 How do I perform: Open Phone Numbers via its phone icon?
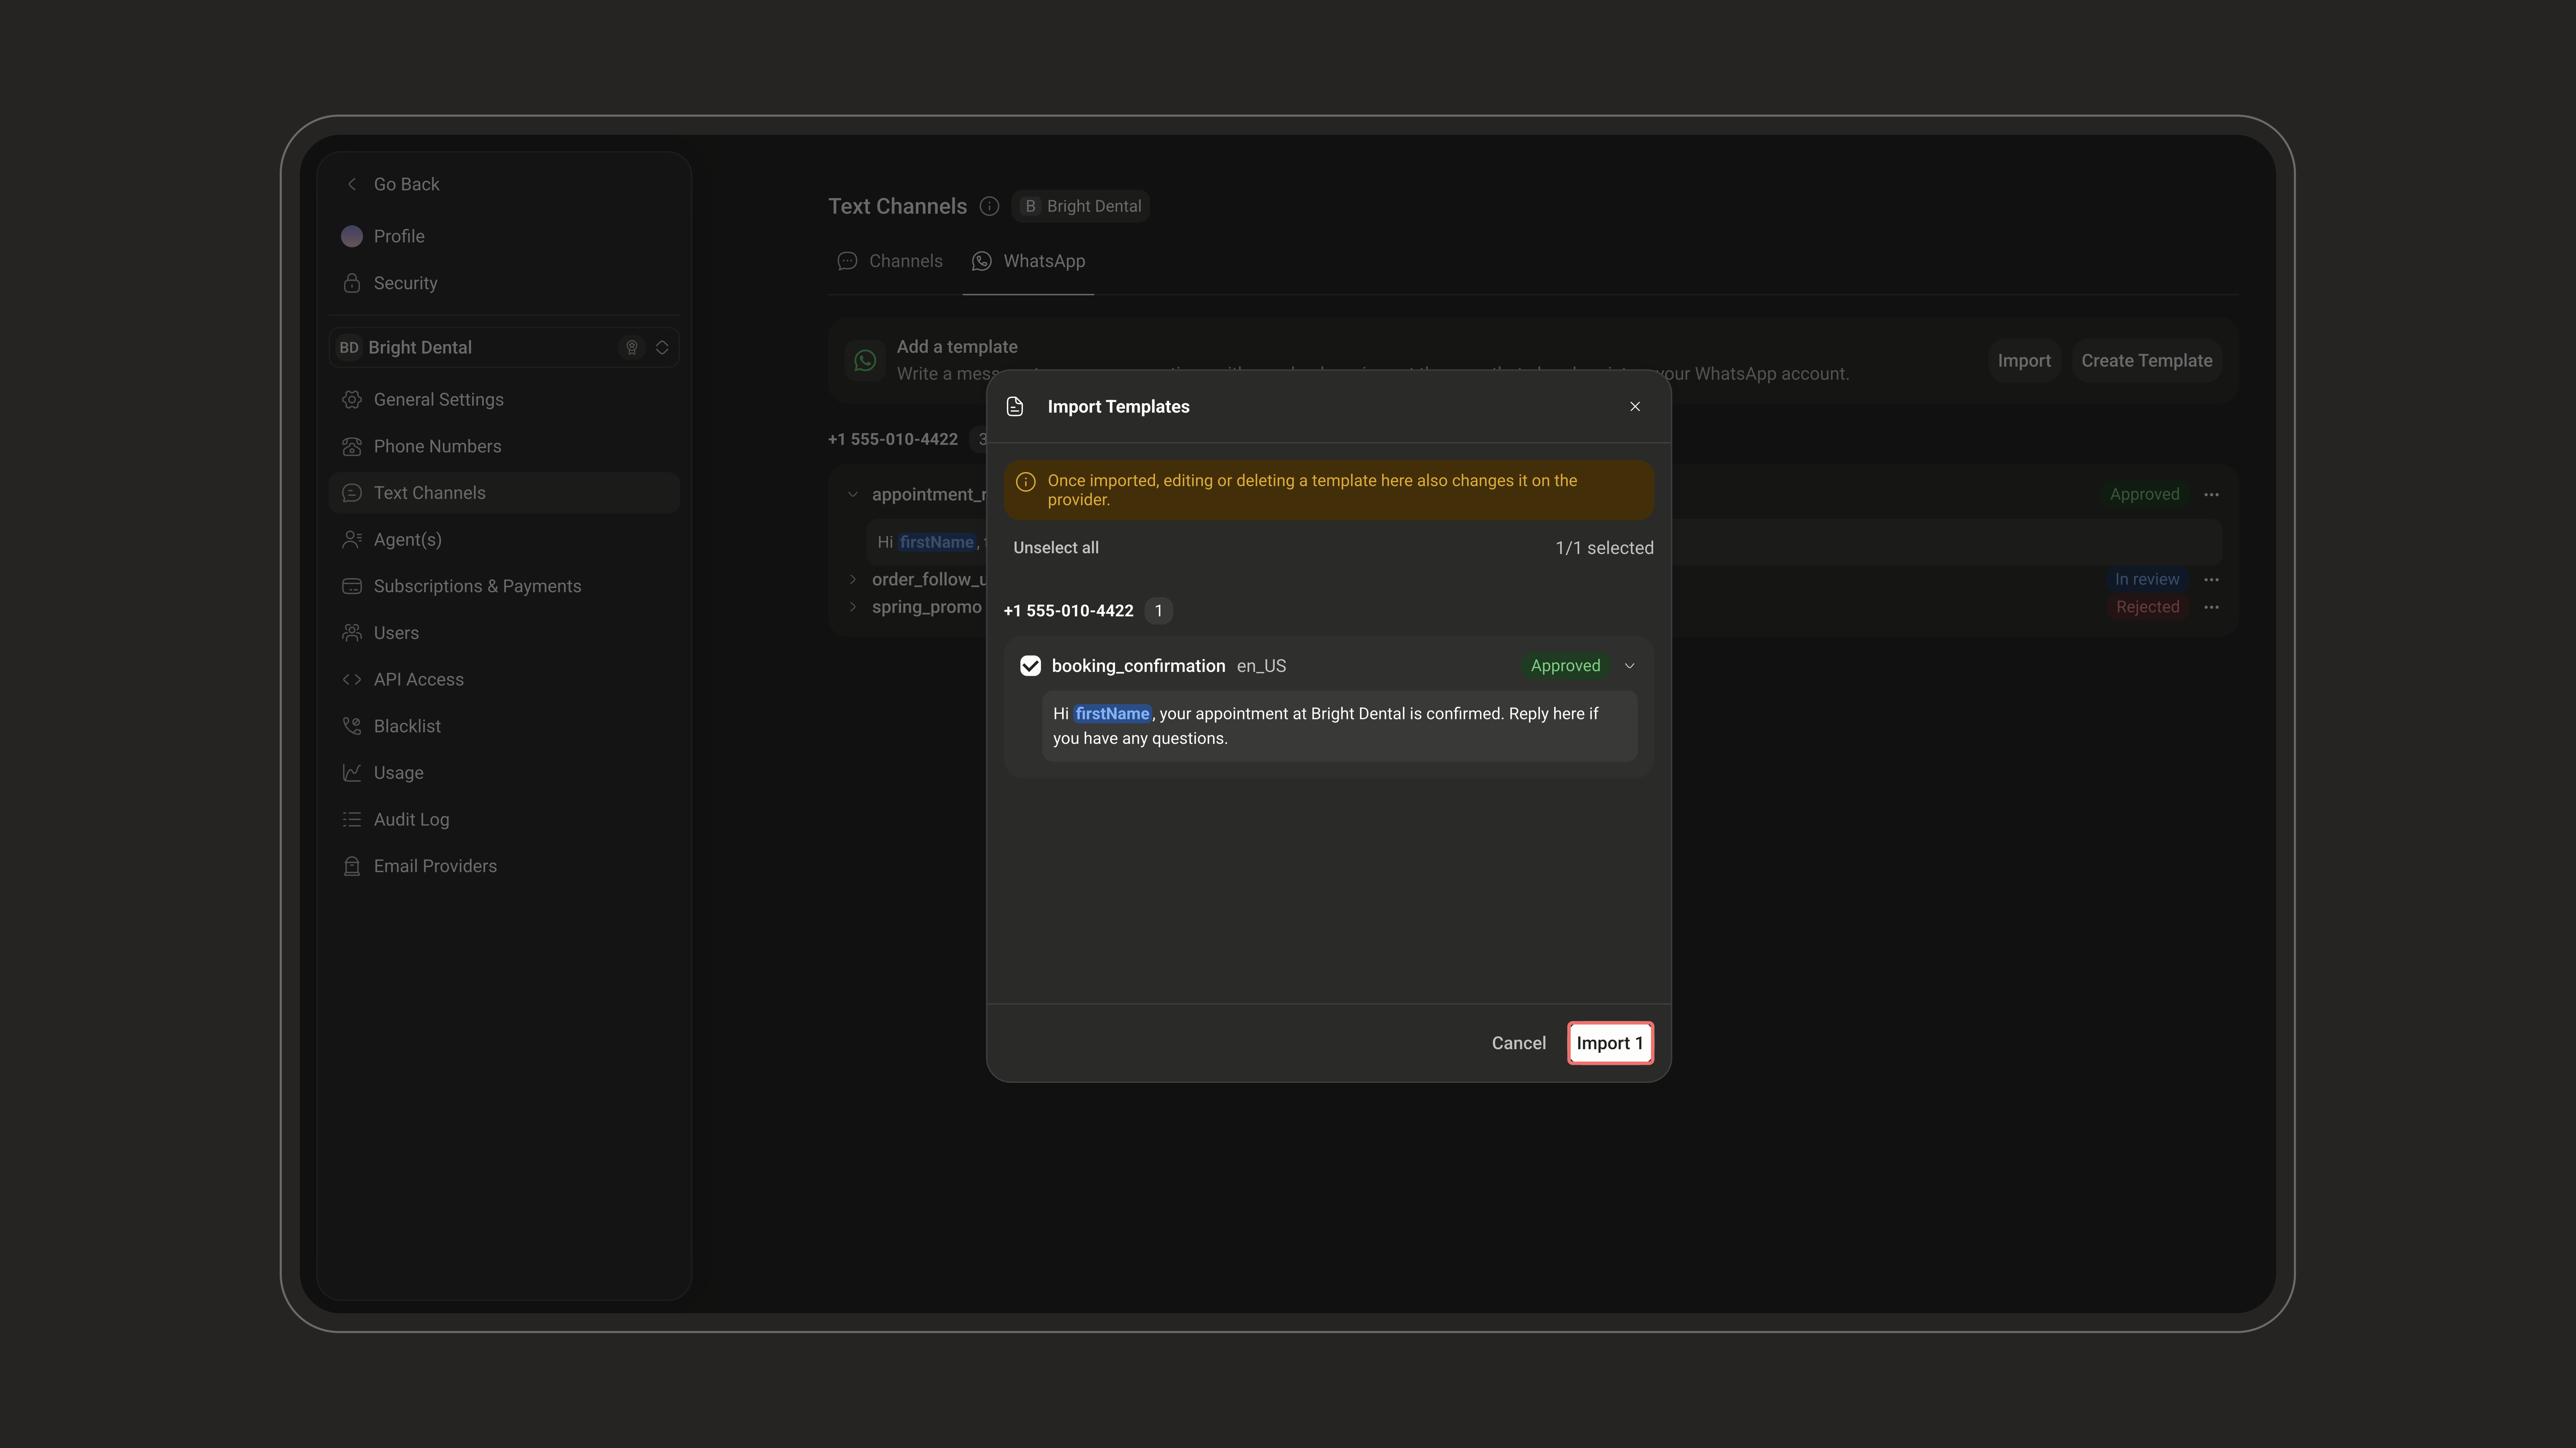coord(352,445)
